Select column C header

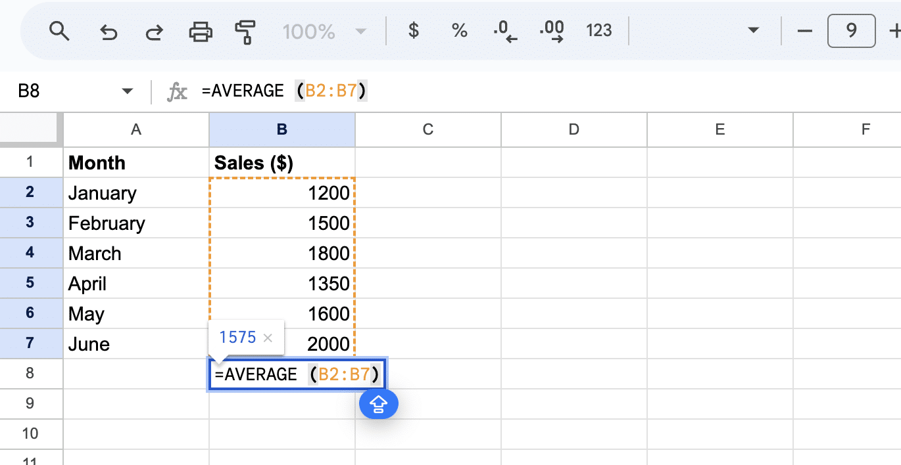[x=427, y=129]
